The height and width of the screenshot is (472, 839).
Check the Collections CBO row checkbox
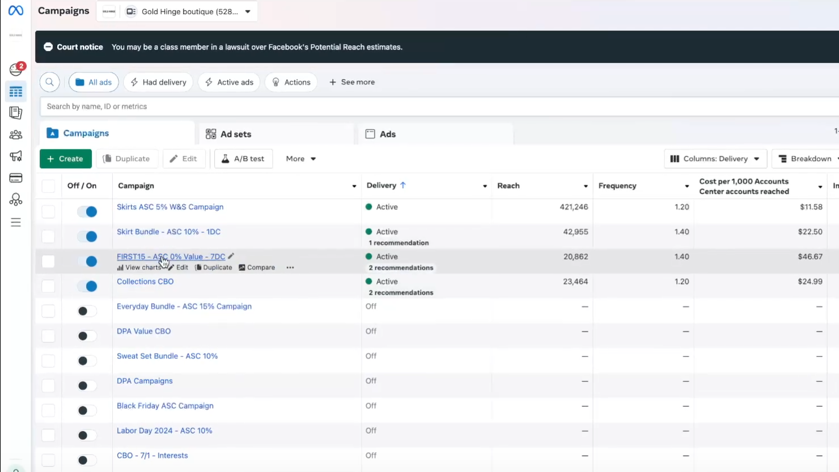point(48,286)
